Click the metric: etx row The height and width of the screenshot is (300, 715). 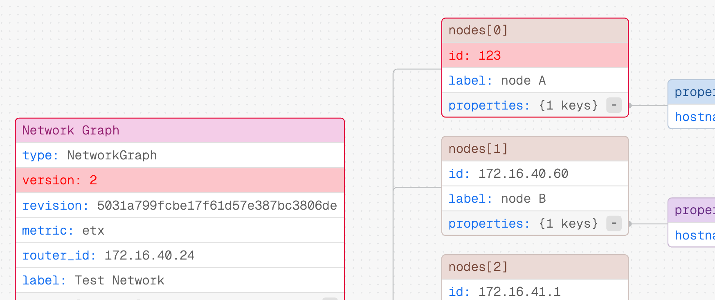(x=180, y=231)
